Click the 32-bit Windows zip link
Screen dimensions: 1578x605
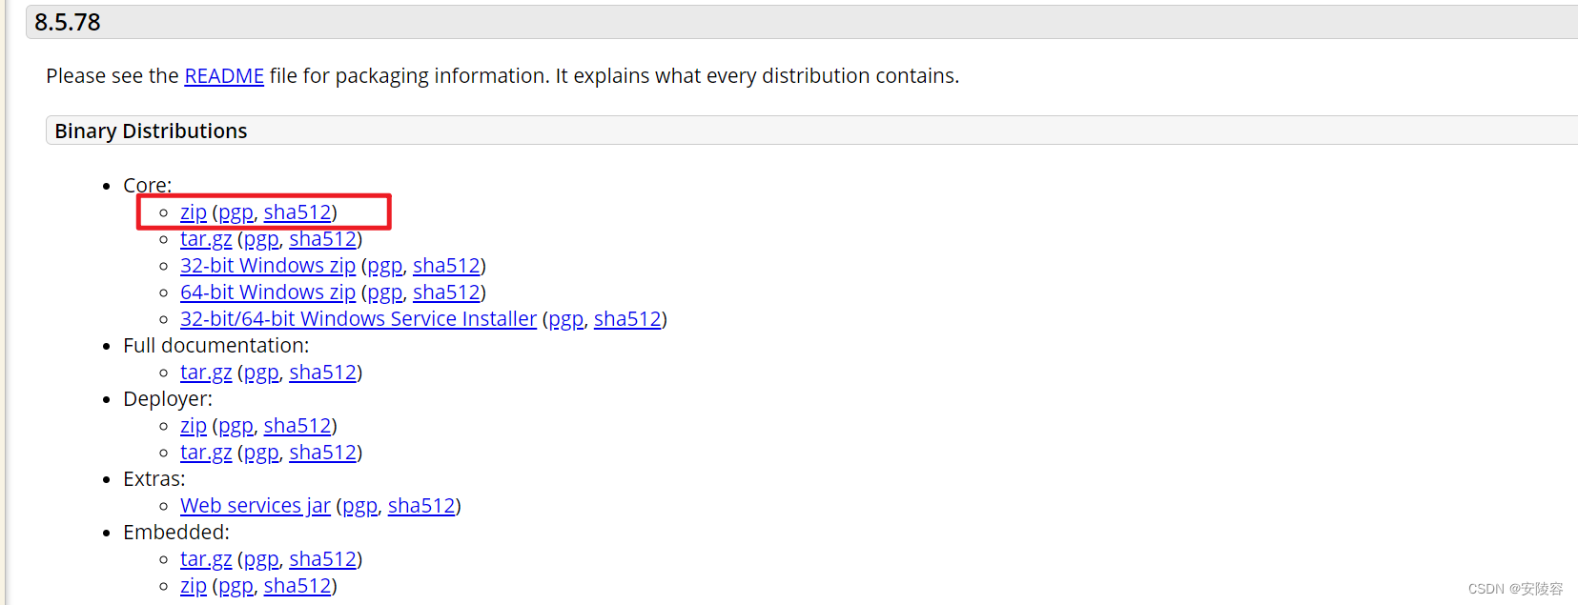pos(267,266)
